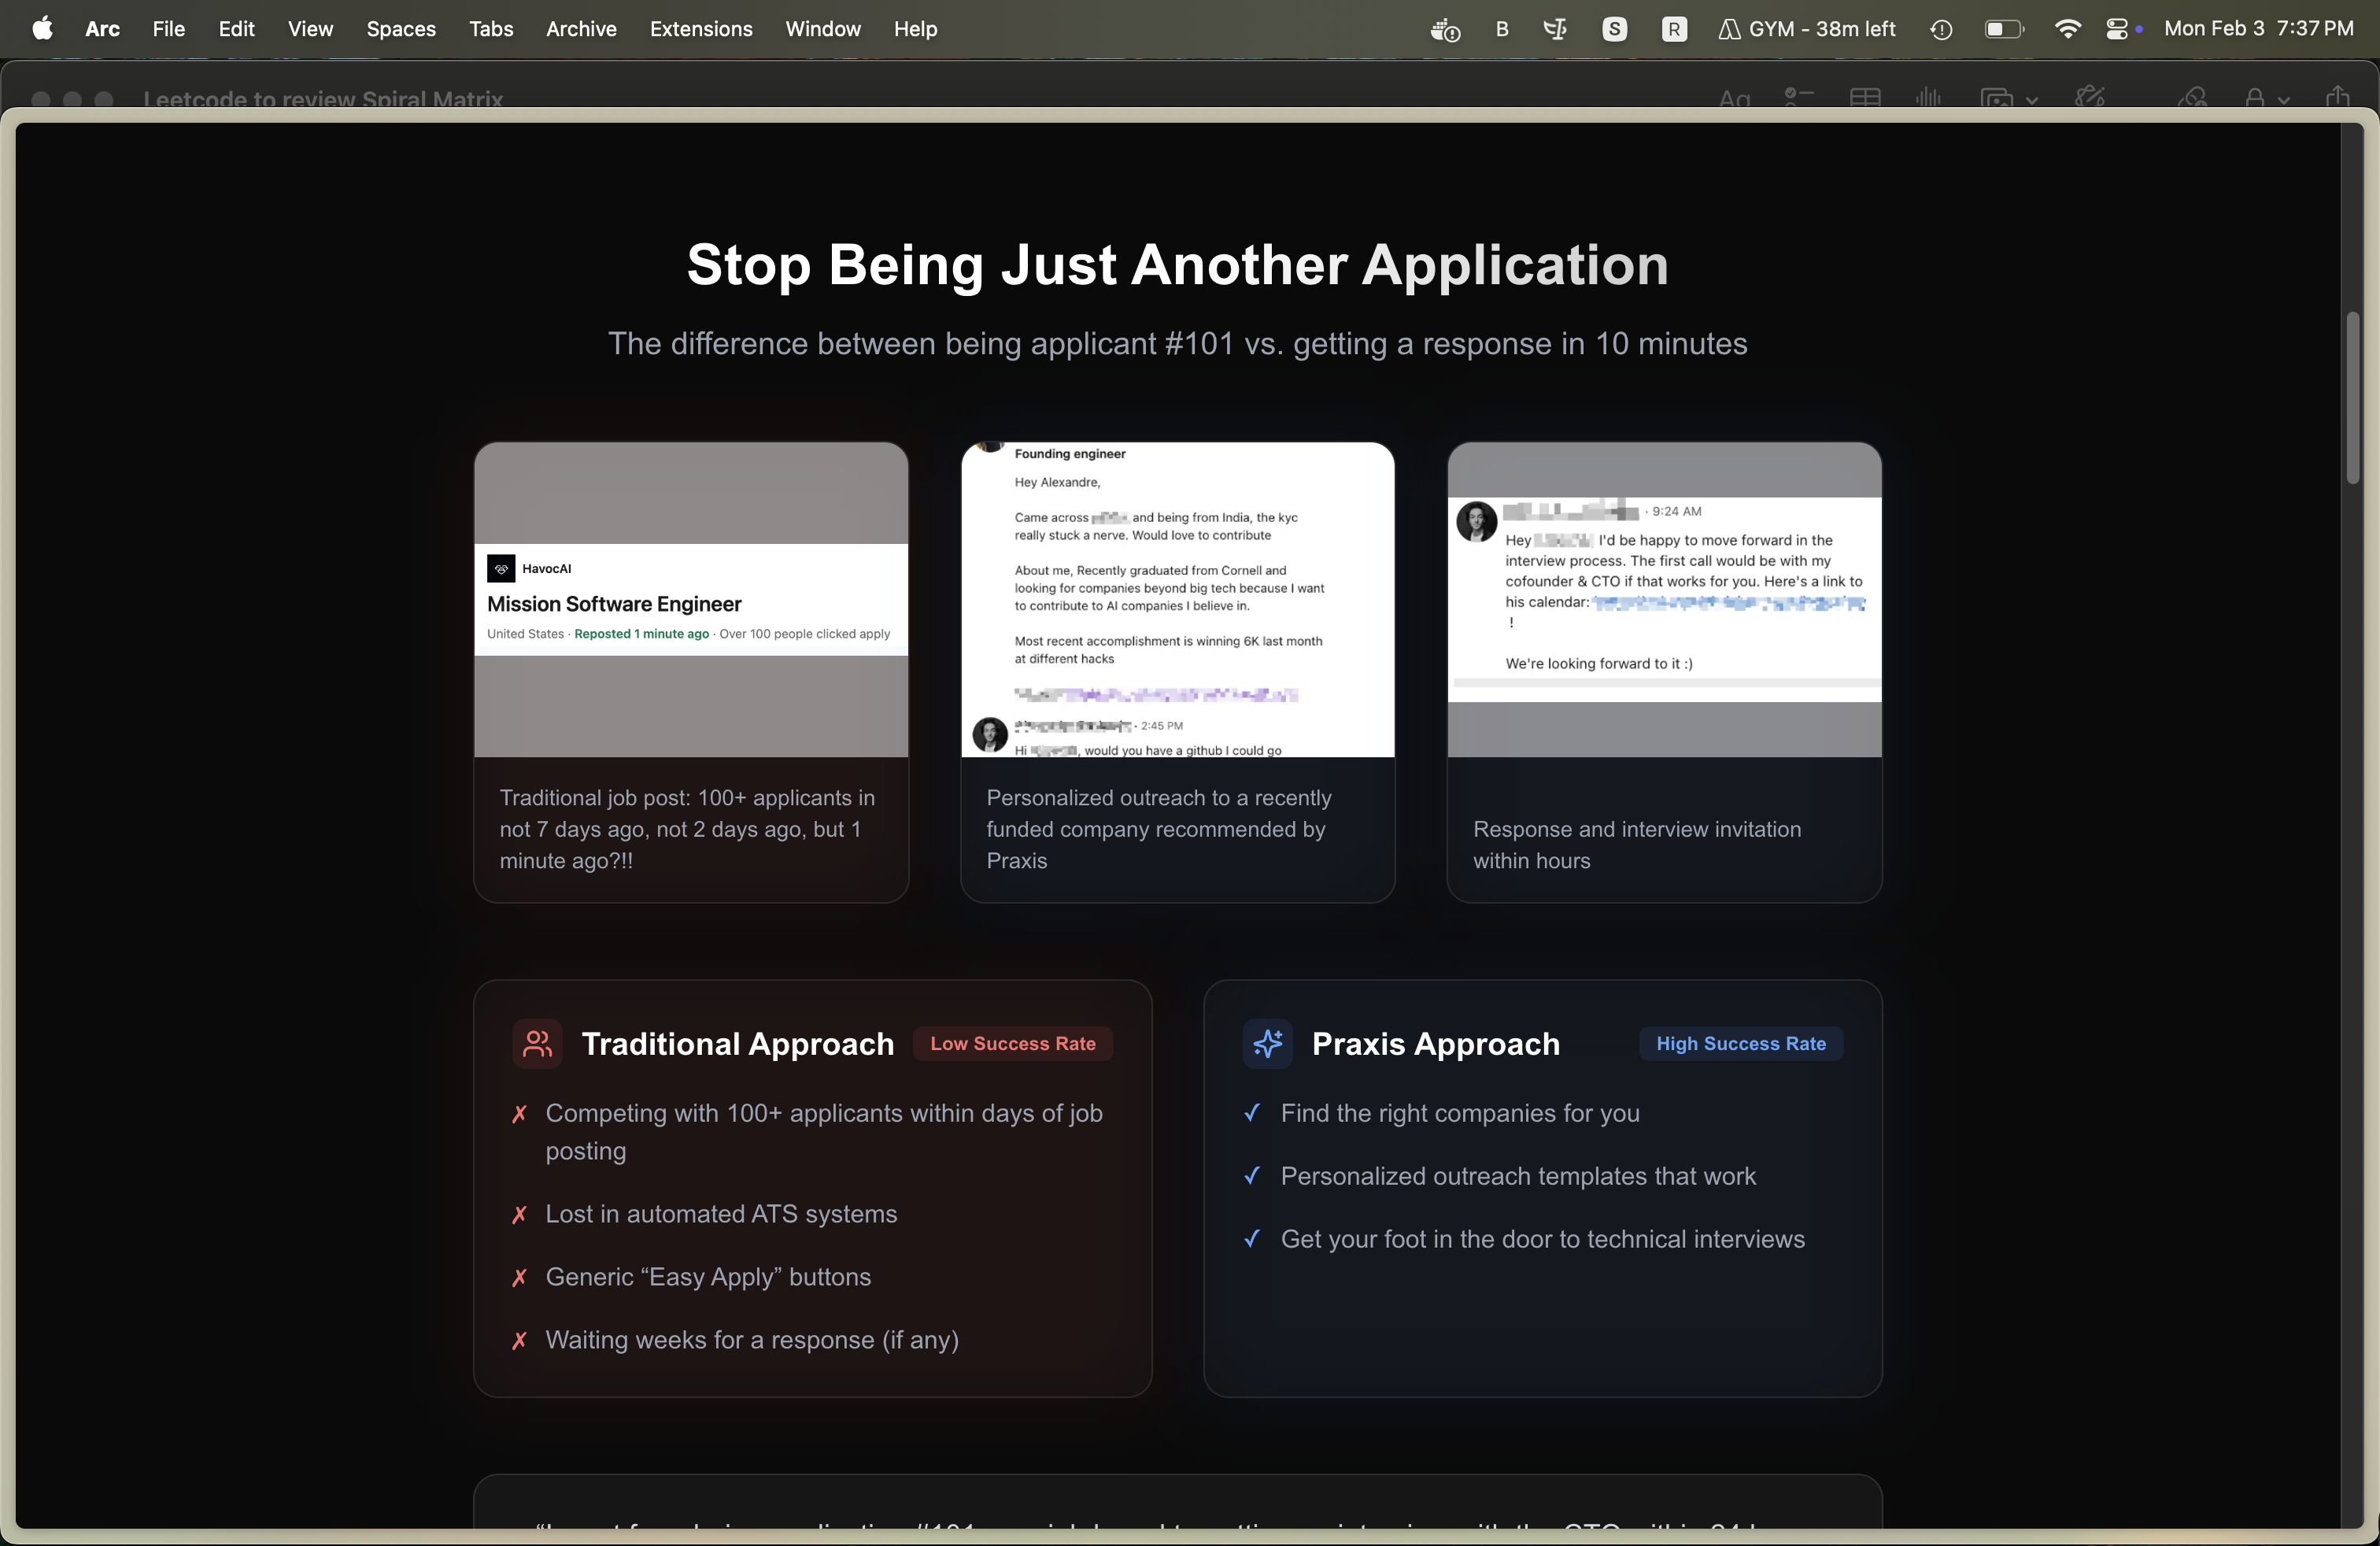Image resolution: width=2380 pixels, height=1546 pixels.
Task: Open the Arc application menu
Action: (102, 29)
